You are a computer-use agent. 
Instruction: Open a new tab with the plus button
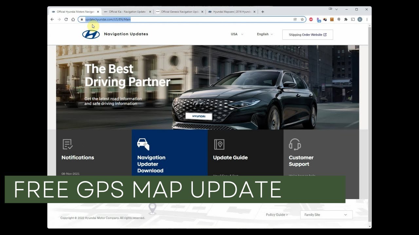(263, 12)
